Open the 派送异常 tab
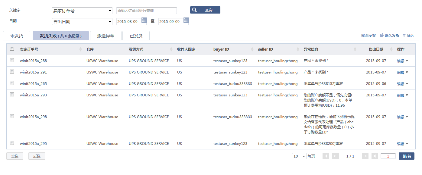This screenshot has width=422, height=175. pyautogui.click(x=106, y=36)
